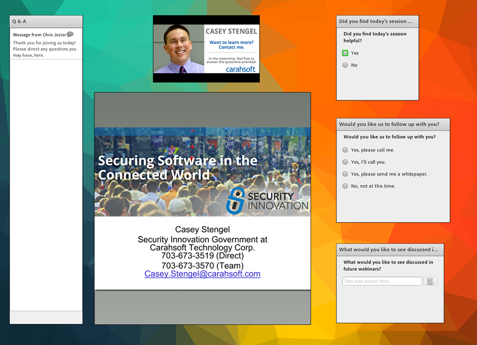Click the 'Type your answer here...' field
This screenshot has height=345, width=477.
pos(382,281)
